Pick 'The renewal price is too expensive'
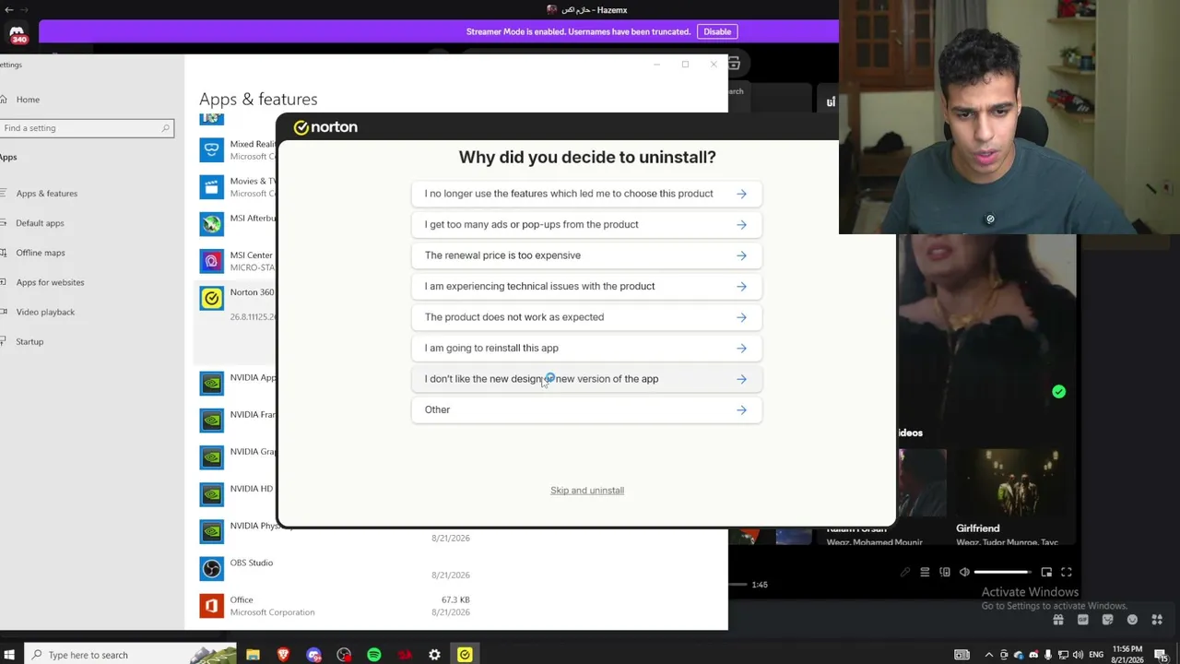The image size is (1180, 664). coord(586,255)
